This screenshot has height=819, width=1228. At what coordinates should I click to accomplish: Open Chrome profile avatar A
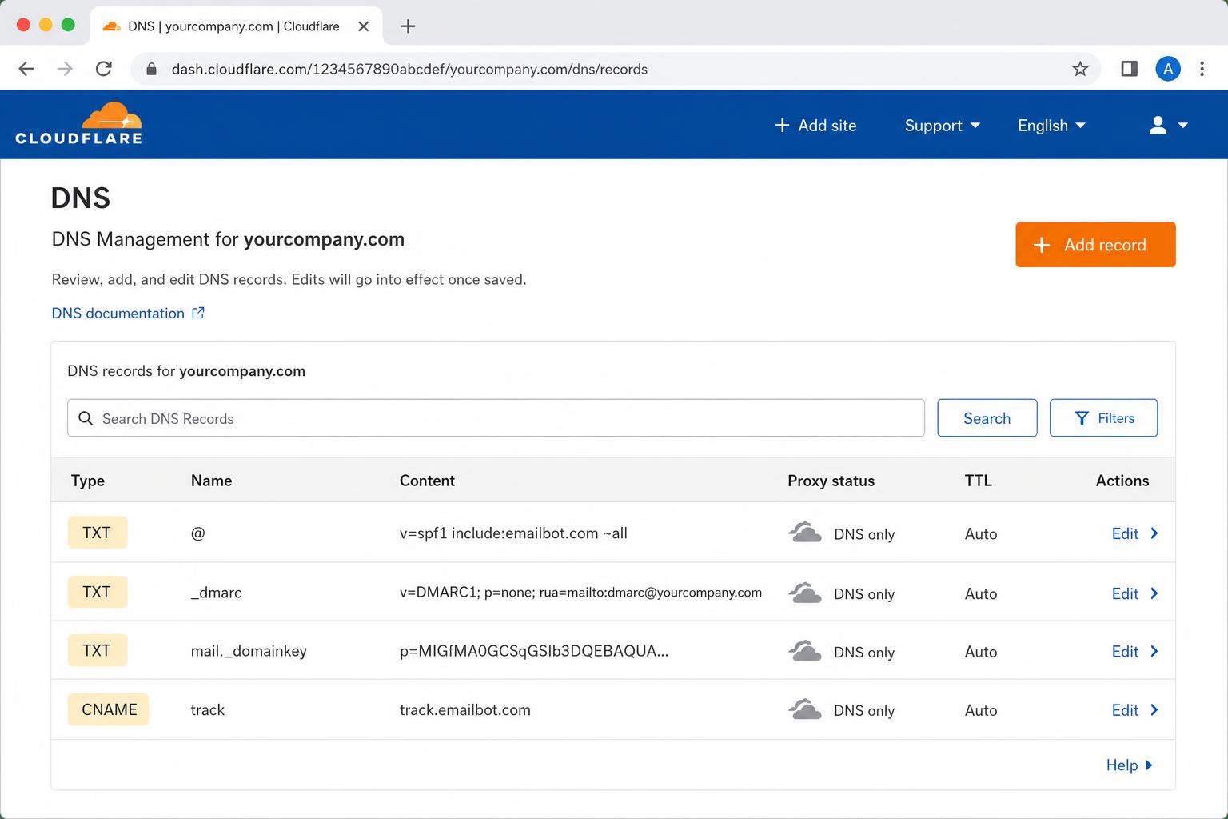tap(1168, 69)
